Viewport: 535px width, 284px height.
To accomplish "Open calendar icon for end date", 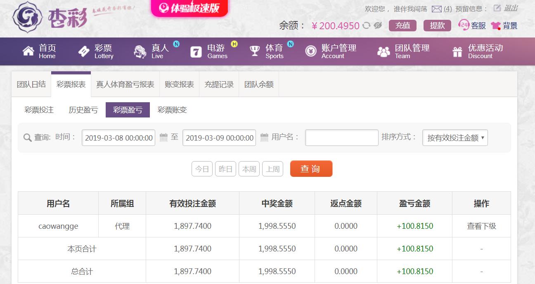I will point(264,137).
